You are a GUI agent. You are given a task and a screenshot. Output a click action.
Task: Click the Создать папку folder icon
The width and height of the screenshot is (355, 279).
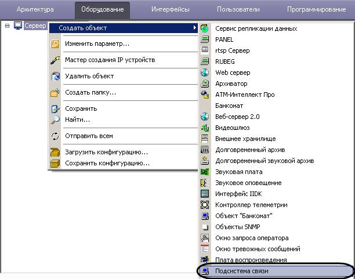click(55, 93)
